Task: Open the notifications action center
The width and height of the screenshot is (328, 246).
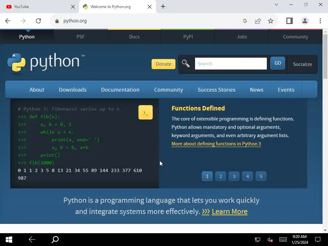Action: coord(318,240)
